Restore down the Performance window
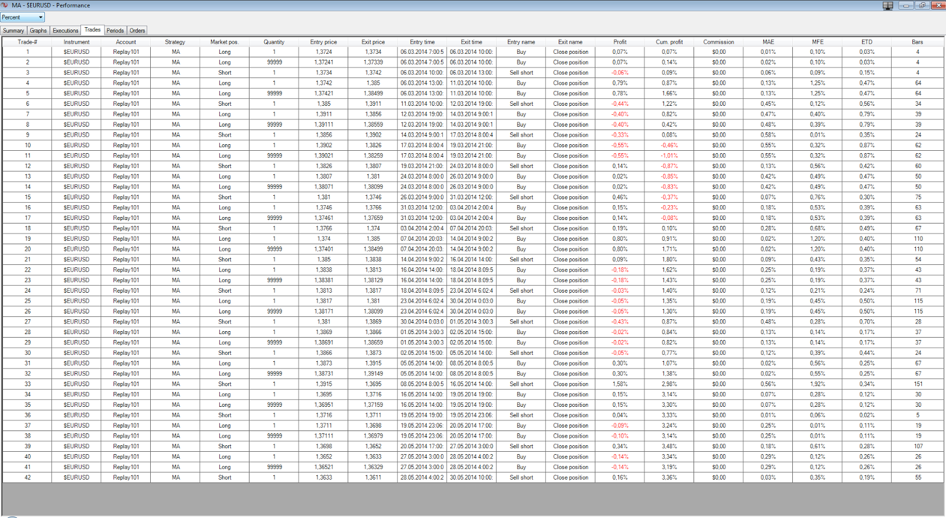 (922, 5)
